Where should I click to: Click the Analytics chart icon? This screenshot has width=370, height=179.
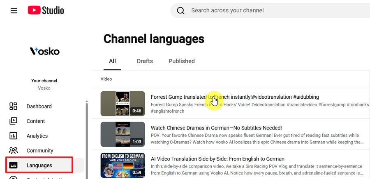[13, 136]
